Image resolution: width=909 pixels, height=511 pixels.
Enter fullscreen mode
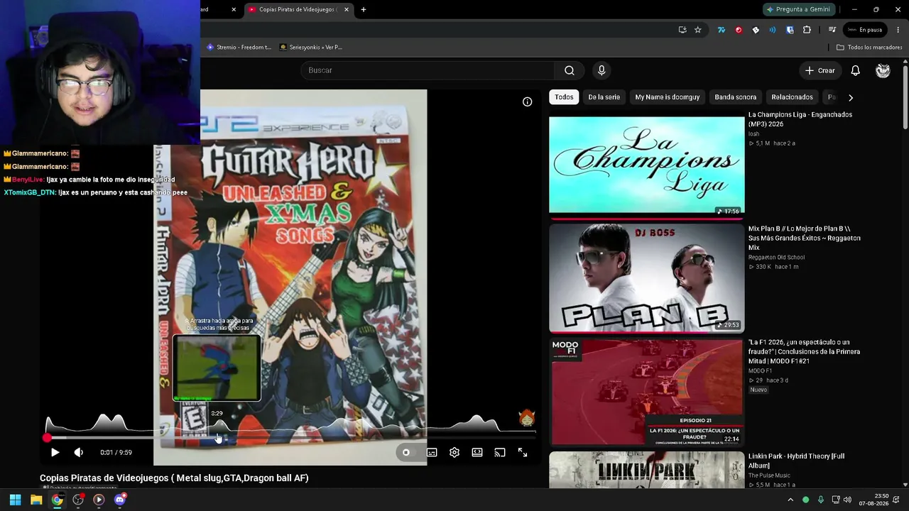(523, 452)
